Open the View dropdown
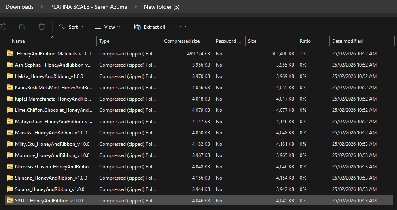Screen dimensions: 397x210 (x=107, y=27)
